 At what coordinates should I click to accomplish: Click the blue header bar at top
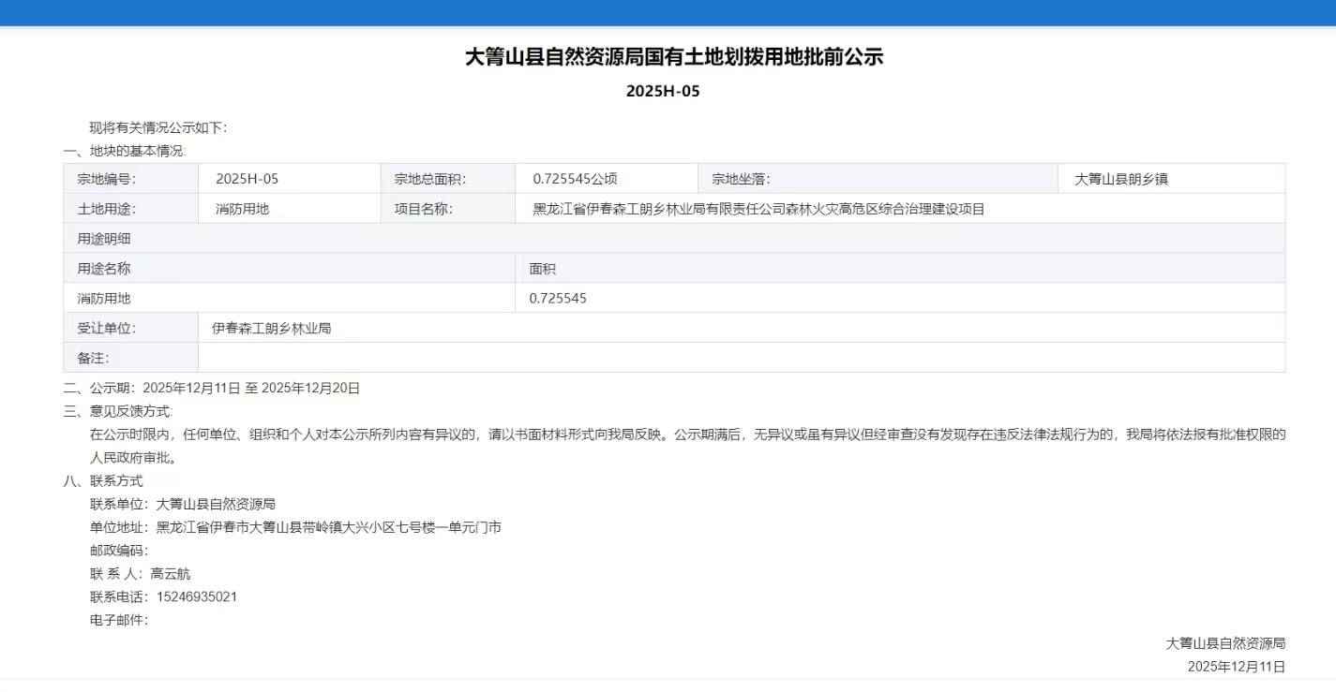tap(668, 12)
